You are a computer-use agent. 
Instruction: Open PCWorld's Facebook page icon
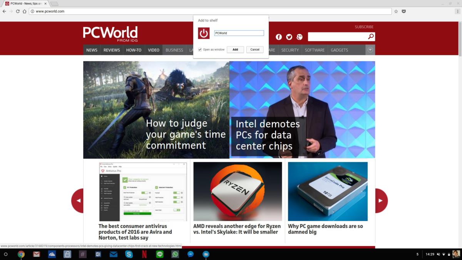tap(279, 37)
